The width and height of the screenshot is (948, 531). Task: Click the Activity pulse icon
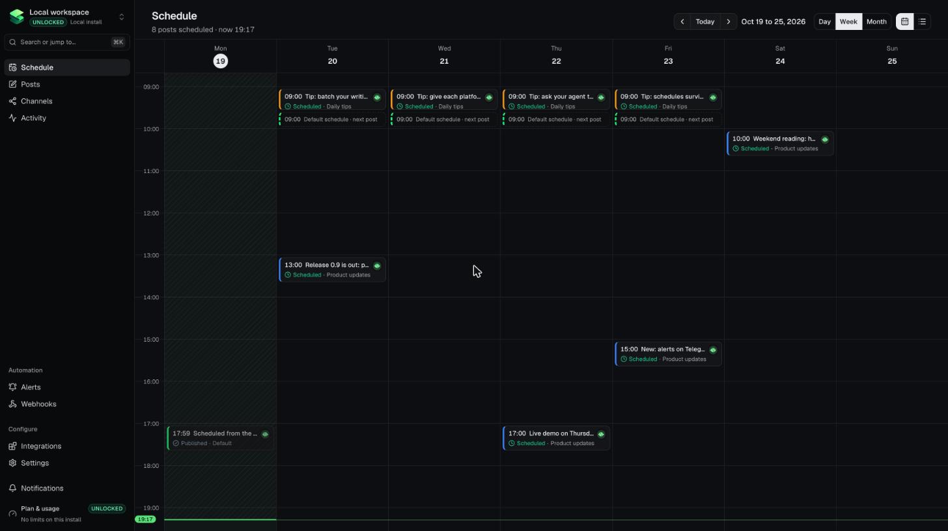(12, 118)
